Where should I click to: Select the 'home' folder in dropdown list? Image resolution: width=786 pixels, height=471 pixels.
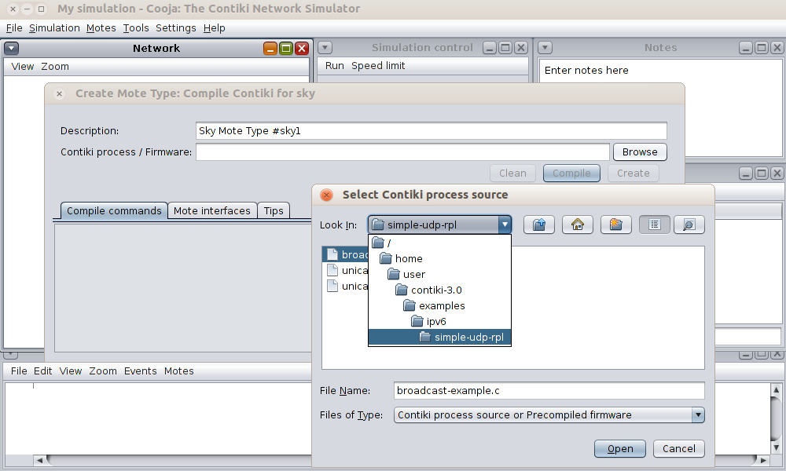point(439,259)
